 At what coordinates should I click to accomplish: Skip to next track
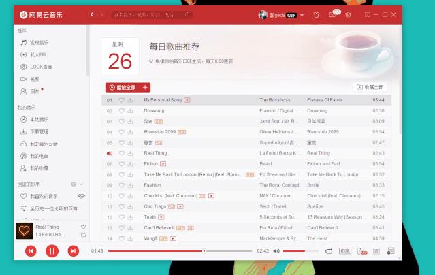pyautogui.click(x=74, y=251)
